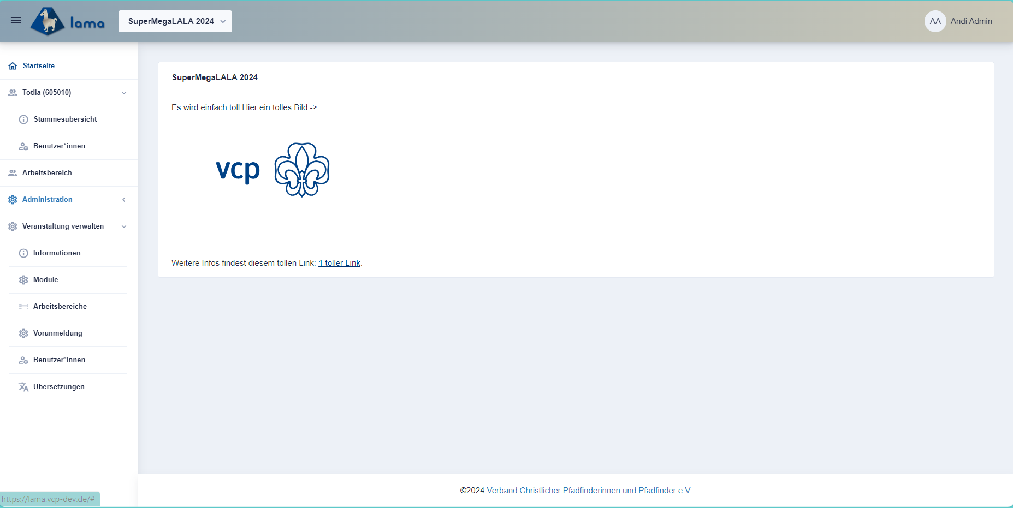1013x508 pixels.
Task: Click the VCP logo image
Action: click(272, 170)
